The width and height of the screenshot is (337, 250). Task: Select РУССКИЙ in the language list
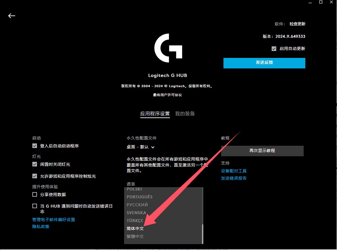pos(137,205)
